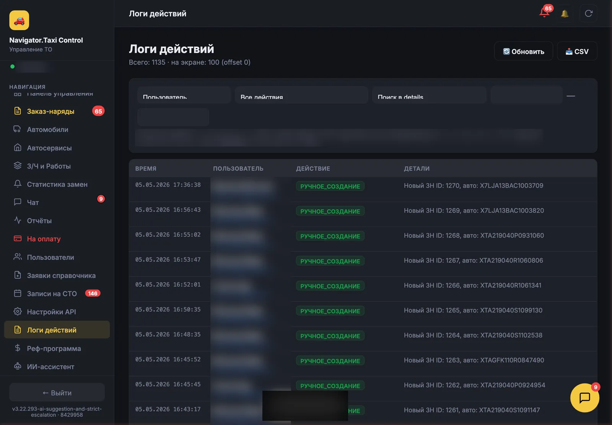Open Заказ-наряды section
The height and width of the screenshot is (425, 612).
[x=57, y=111]
